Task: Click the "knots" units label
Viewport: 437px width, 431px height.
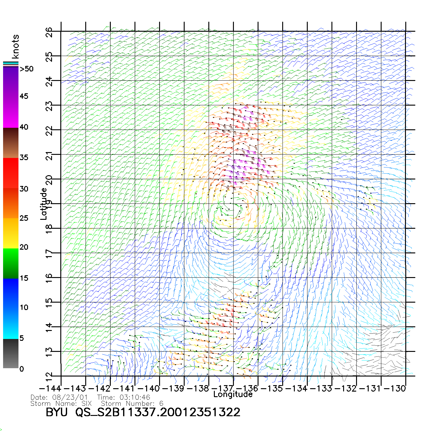Action: pyautogui.click(x=15, y=46)
